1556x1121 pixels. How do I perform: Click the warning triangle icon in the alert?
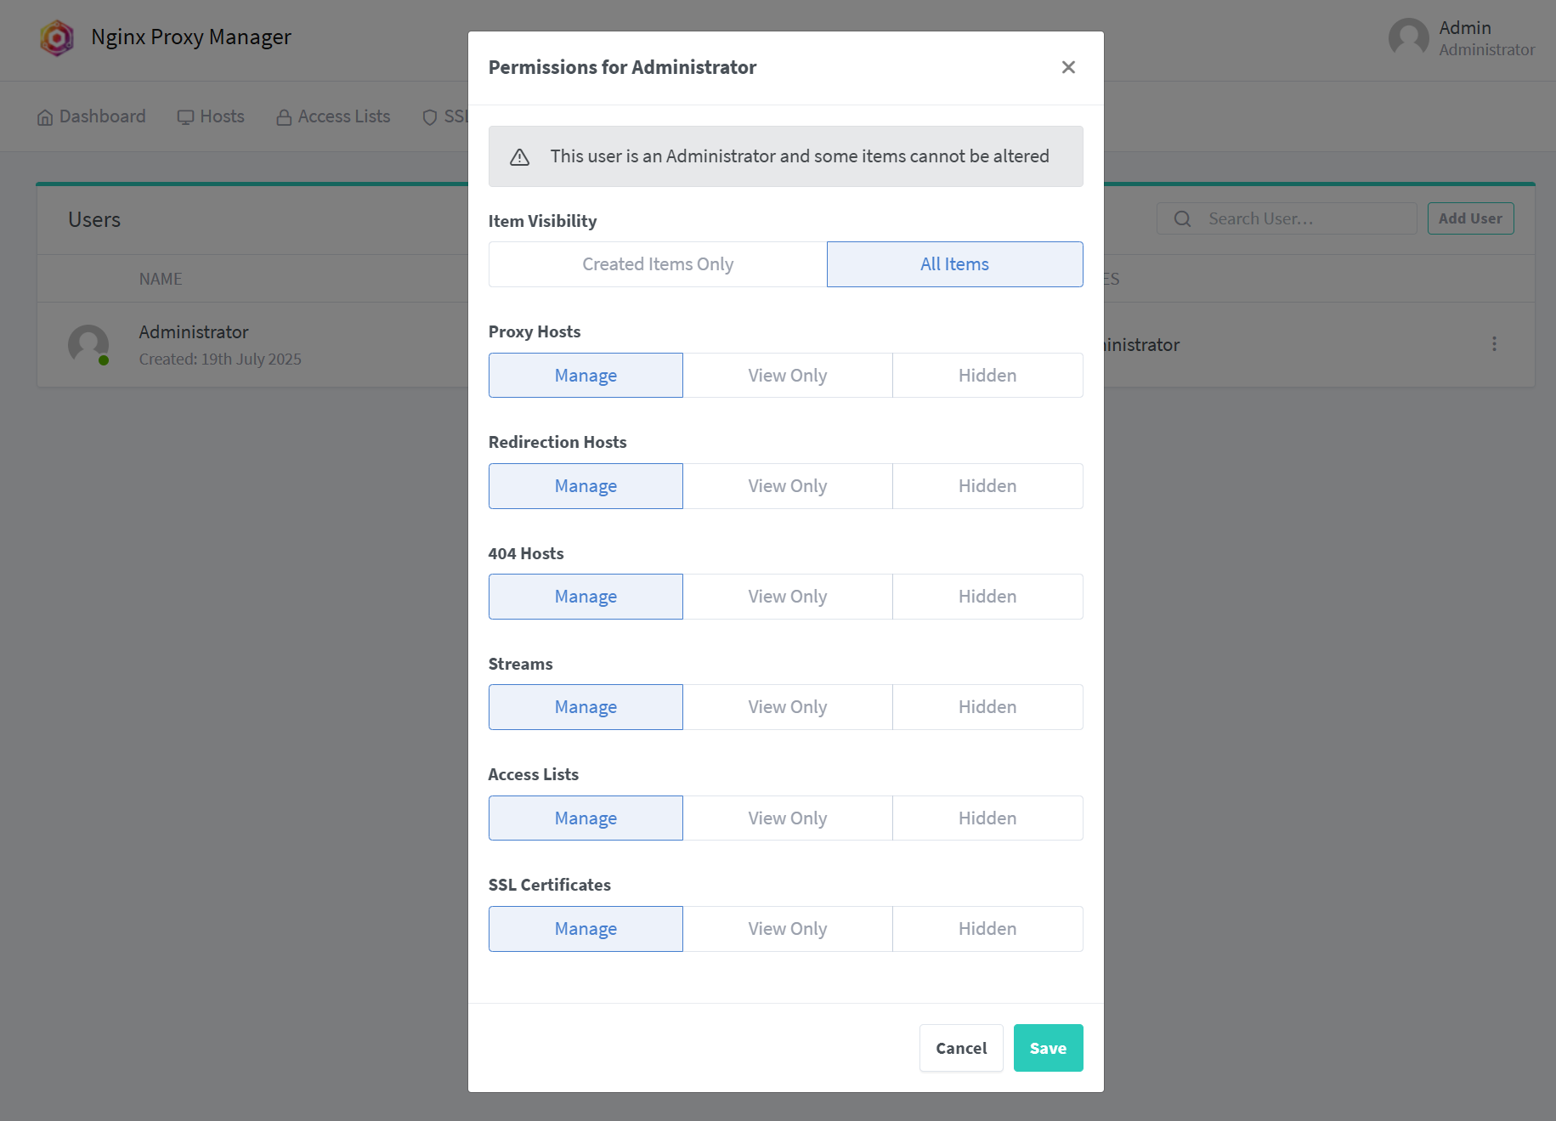[x=519, y=157]
